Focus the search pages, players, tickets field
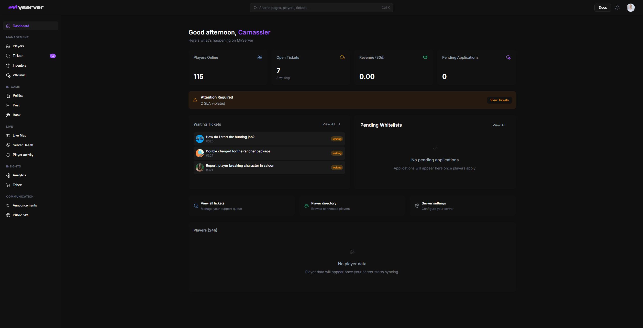The width and height of the screenshot is (643, 328). click(321, 8)
